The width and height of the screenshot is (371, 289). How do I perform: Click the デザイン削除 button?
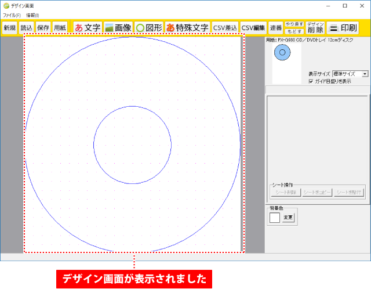tap(315, 28)
